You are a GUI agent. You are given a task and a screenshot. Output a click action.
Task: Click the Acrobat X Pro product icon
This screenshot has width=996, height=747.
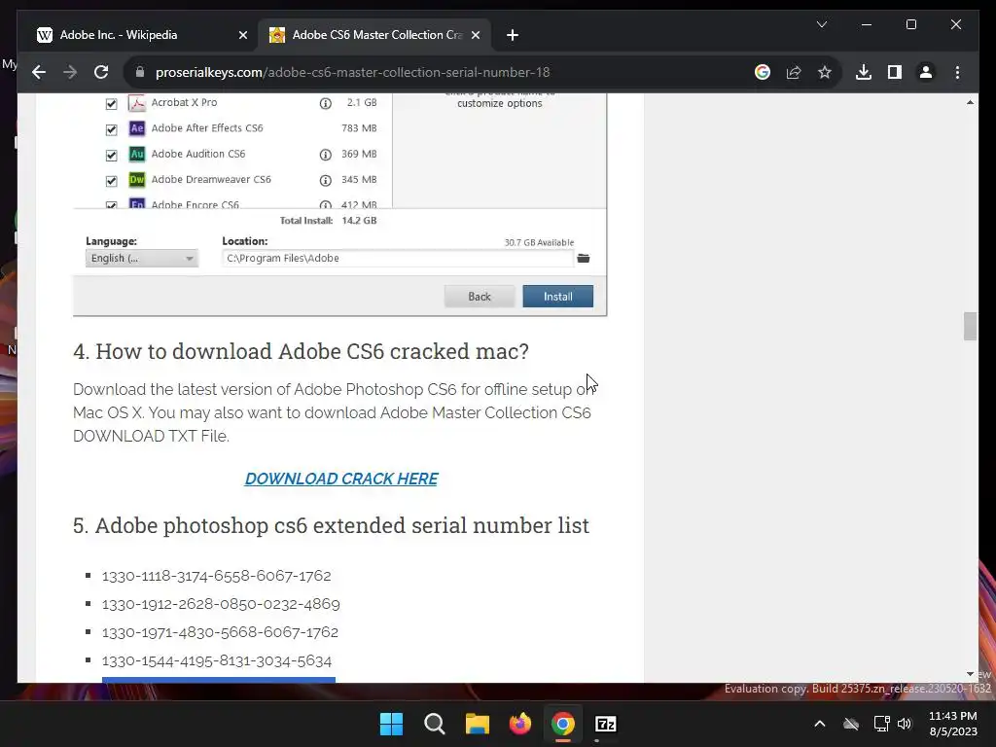click(136, 102)
